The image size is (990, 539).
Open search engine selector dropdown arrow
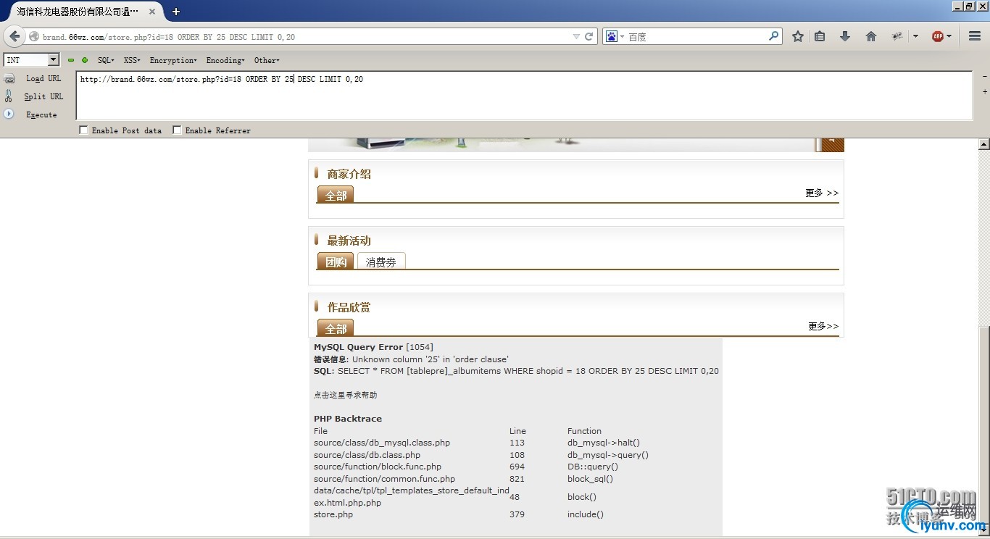click(622, 36)
